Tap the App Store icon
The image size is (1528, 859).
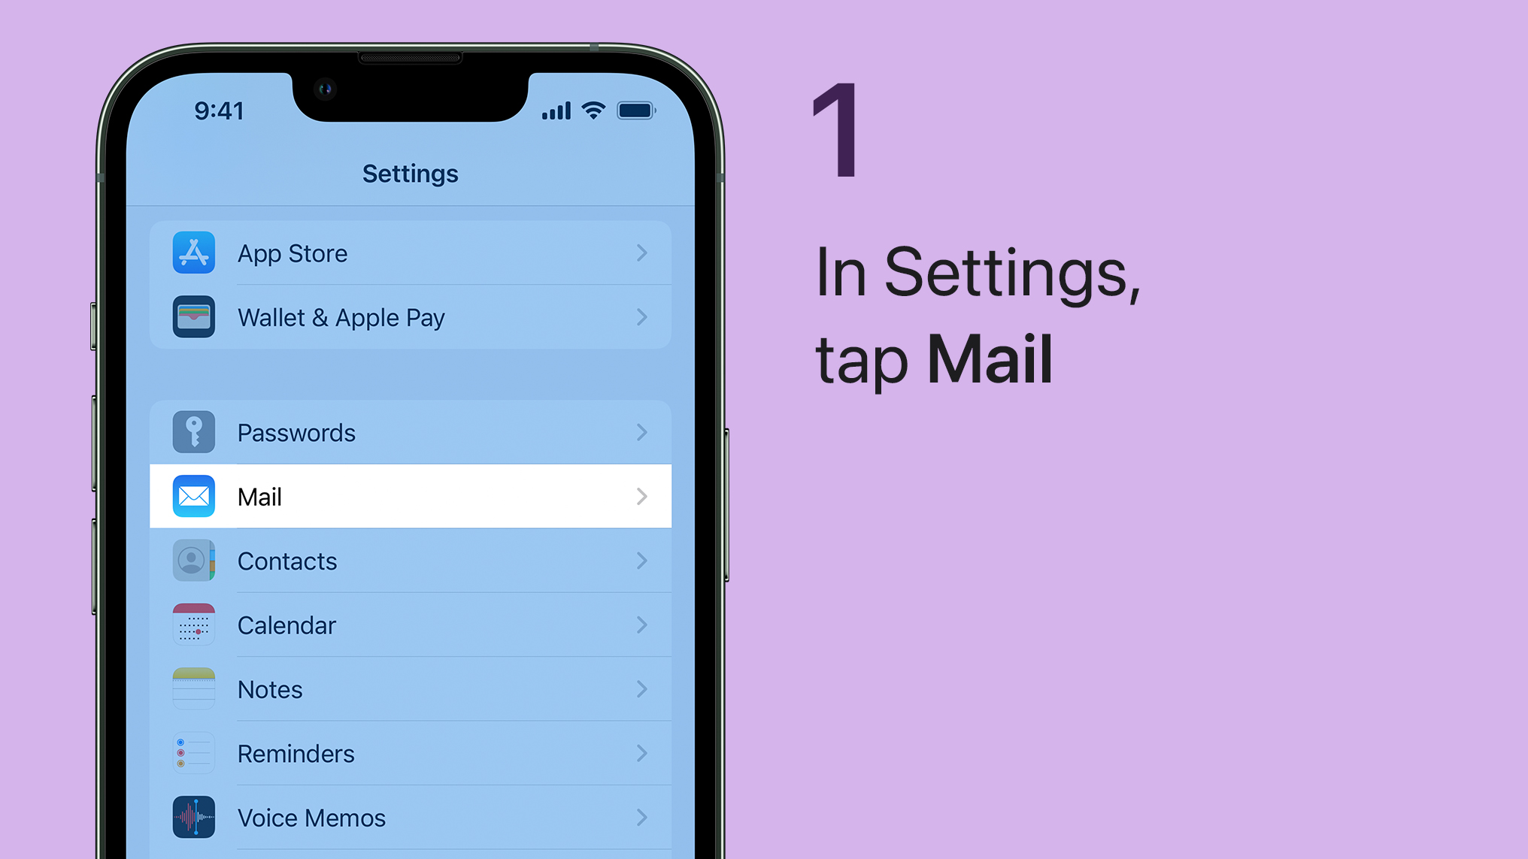coord(192,253)
